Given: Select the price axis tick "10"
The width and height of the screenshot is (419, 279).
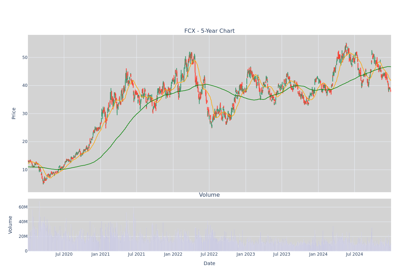Looking at the screenshot, I should pos(24,170).
